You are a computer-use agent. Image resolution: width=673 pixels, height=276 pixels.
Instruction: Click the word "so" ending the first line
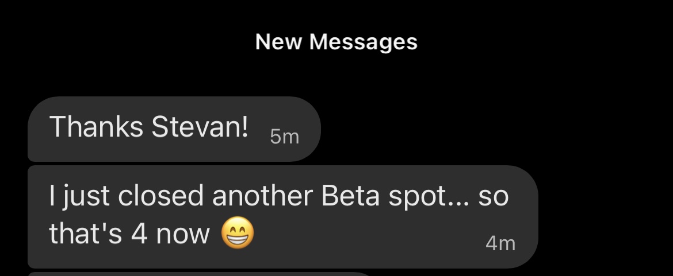coord(493,197)
